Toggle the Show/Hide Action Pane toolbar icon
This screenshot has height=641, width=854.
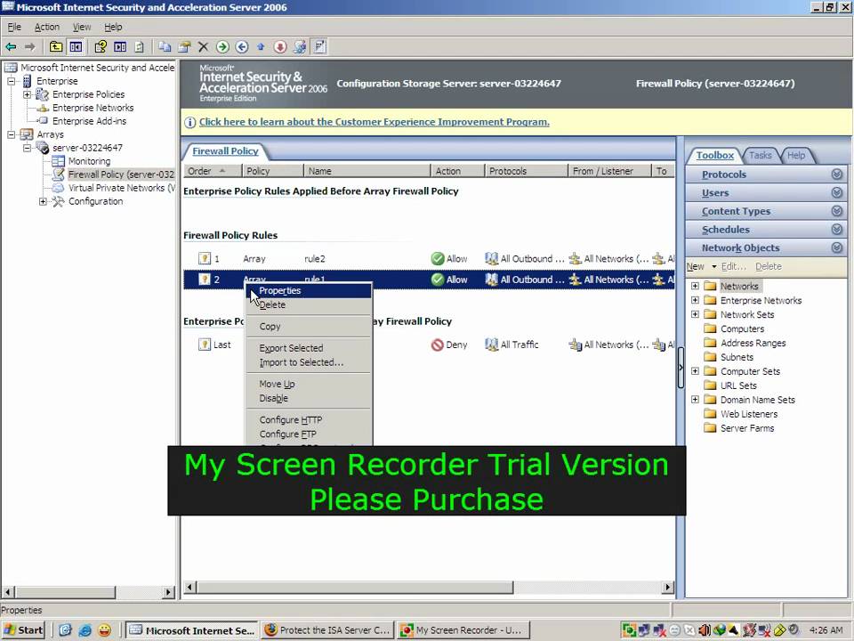click(120, 47)
